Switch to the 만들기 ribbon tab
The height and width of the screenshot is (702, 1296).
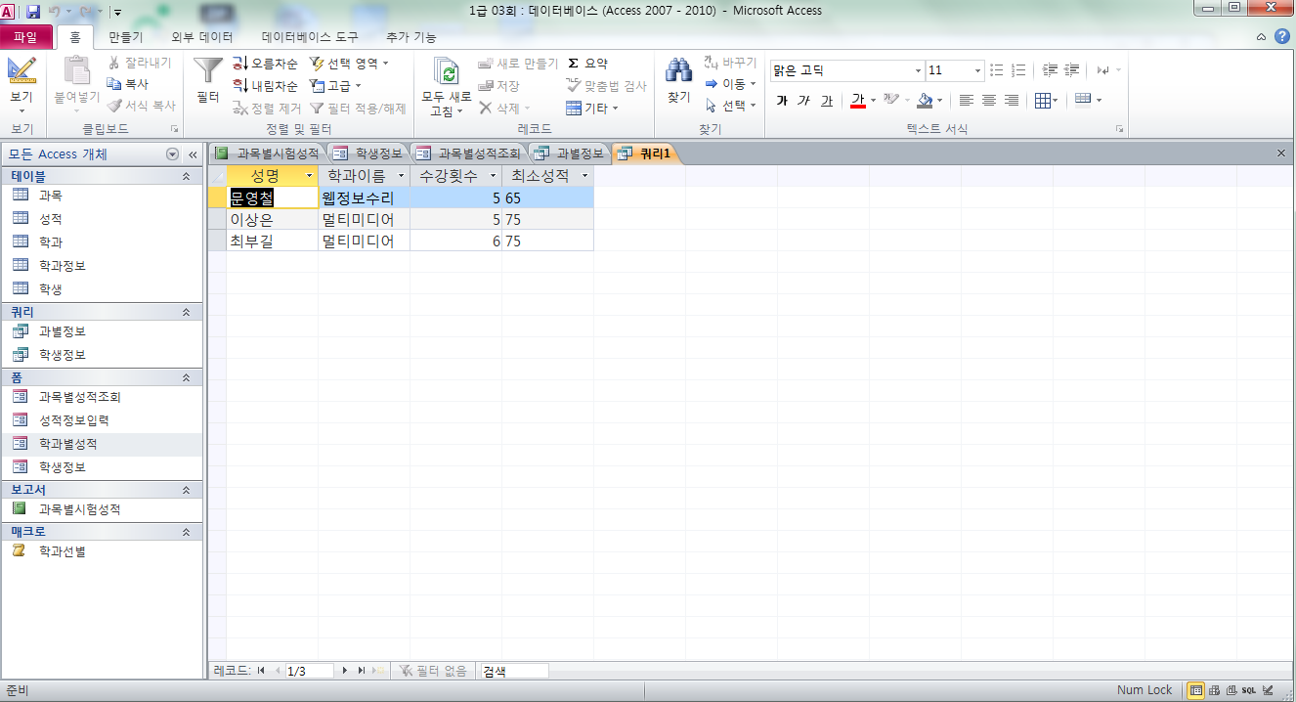[126, 37]
